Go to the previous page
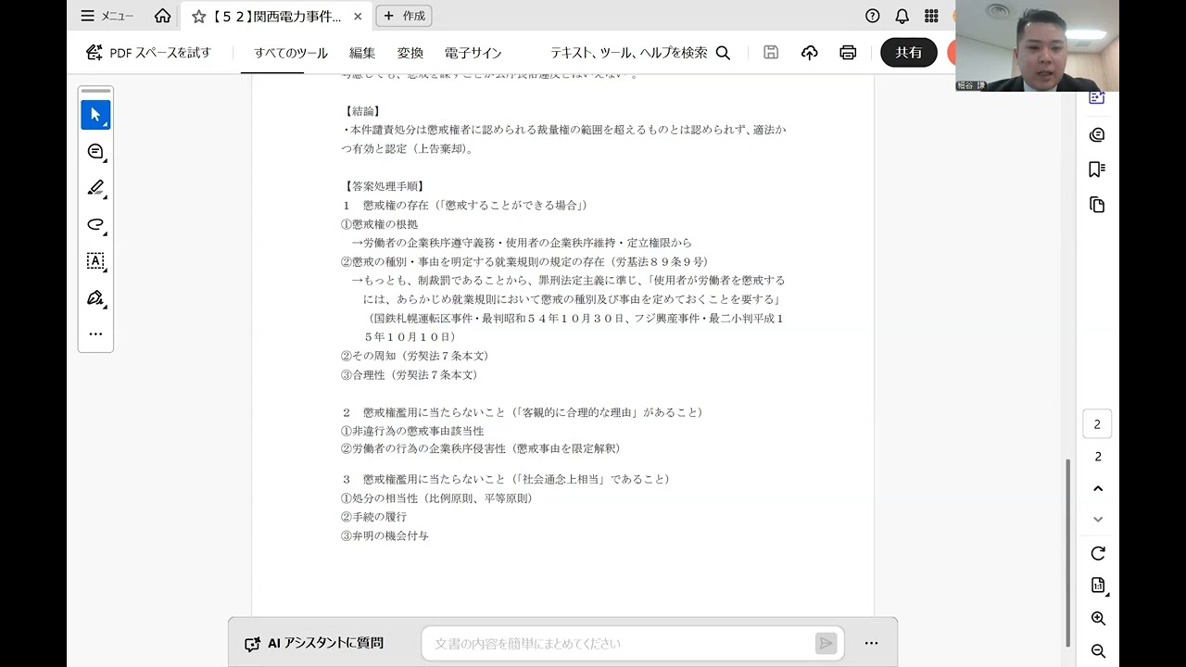The height and width of the screenshot is (667, 1186). point(1098,488)
